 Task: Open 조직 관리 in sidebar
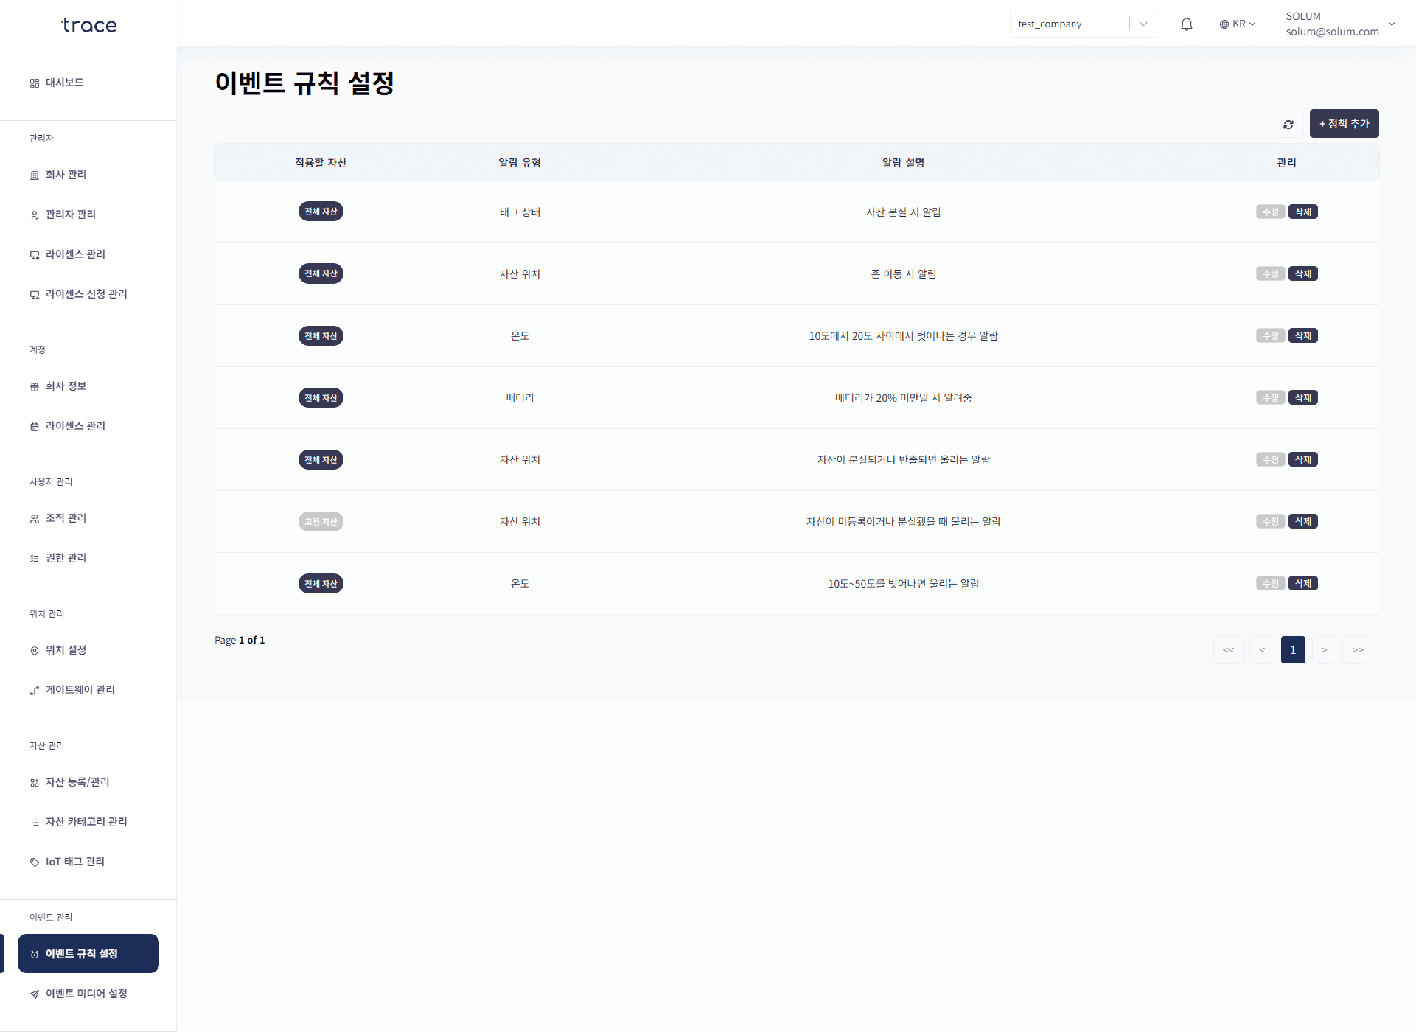[x=66, y=518]
